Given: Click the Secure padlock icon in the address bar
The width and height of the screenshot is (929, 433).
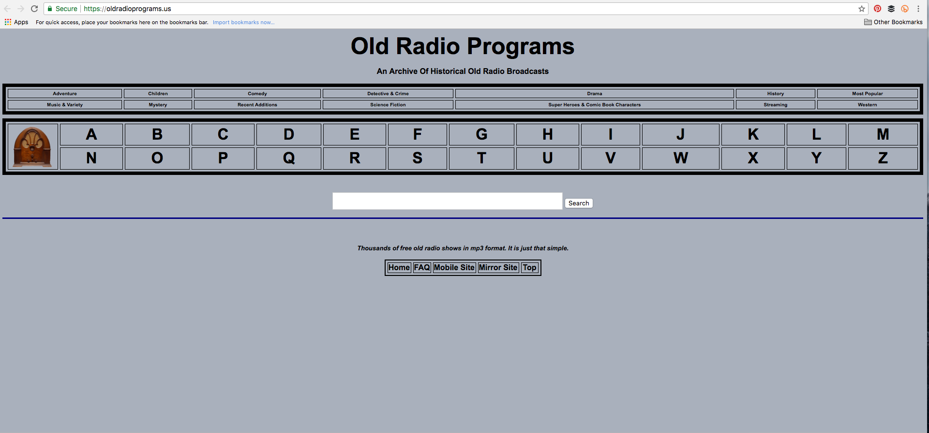Looking at the screenshot, I should (x=49, y=9).
